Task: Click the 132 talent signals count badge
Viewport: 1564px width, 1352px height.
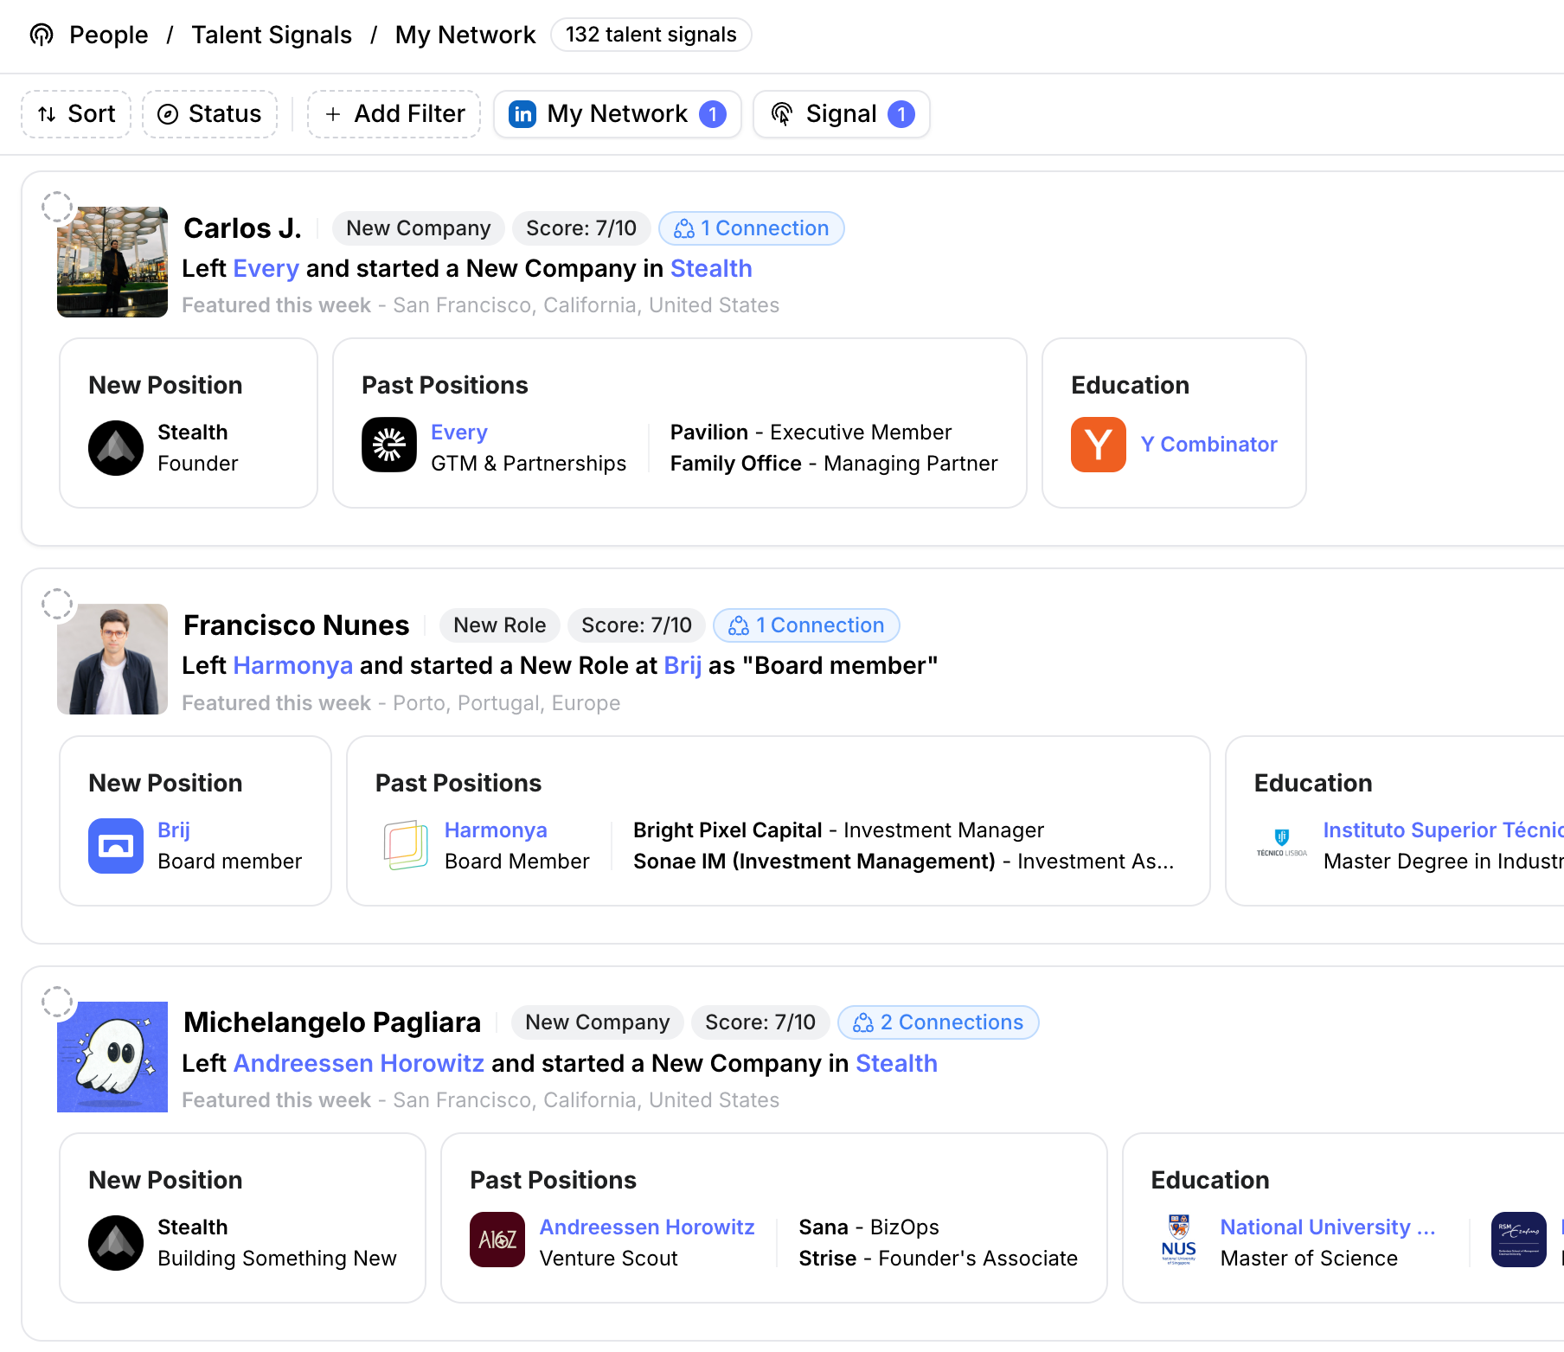Action: click(651, 35)
